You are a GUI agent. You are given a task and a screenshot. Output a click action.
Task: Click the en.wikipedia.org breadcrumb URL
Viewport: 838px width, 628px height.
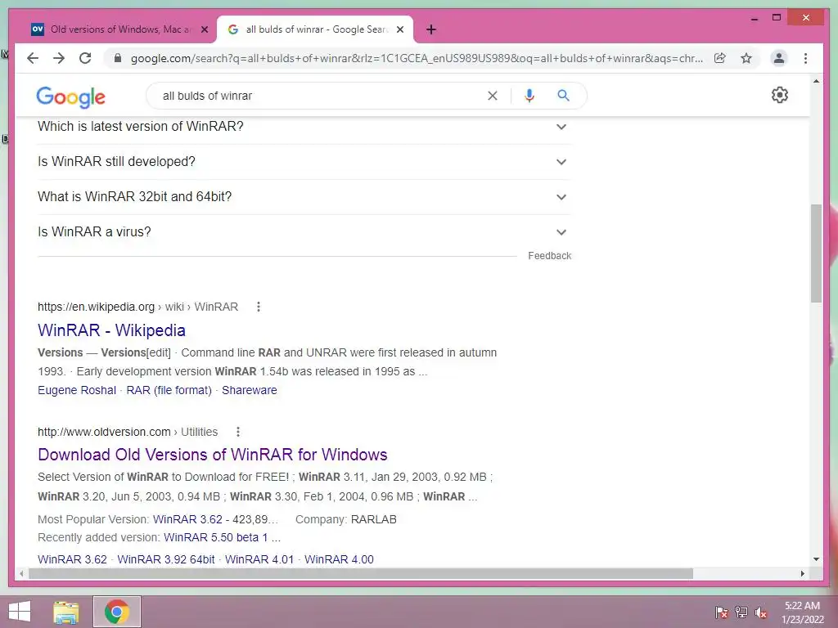coord(137,307)
